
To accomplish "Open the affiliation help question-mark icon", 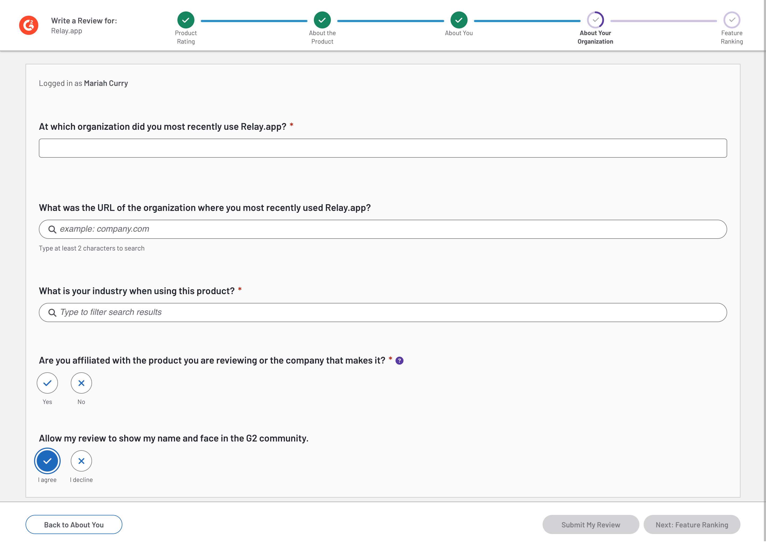I will pos(399,361).
